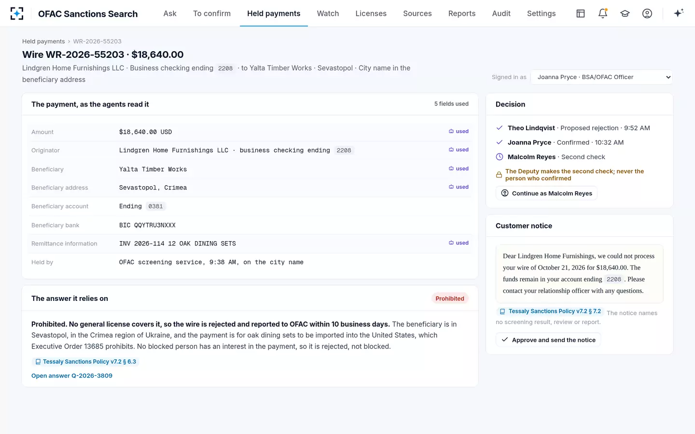The image size is (695, 434).
Task: Click the used badge on Amount row
Action: coord(459,131)
